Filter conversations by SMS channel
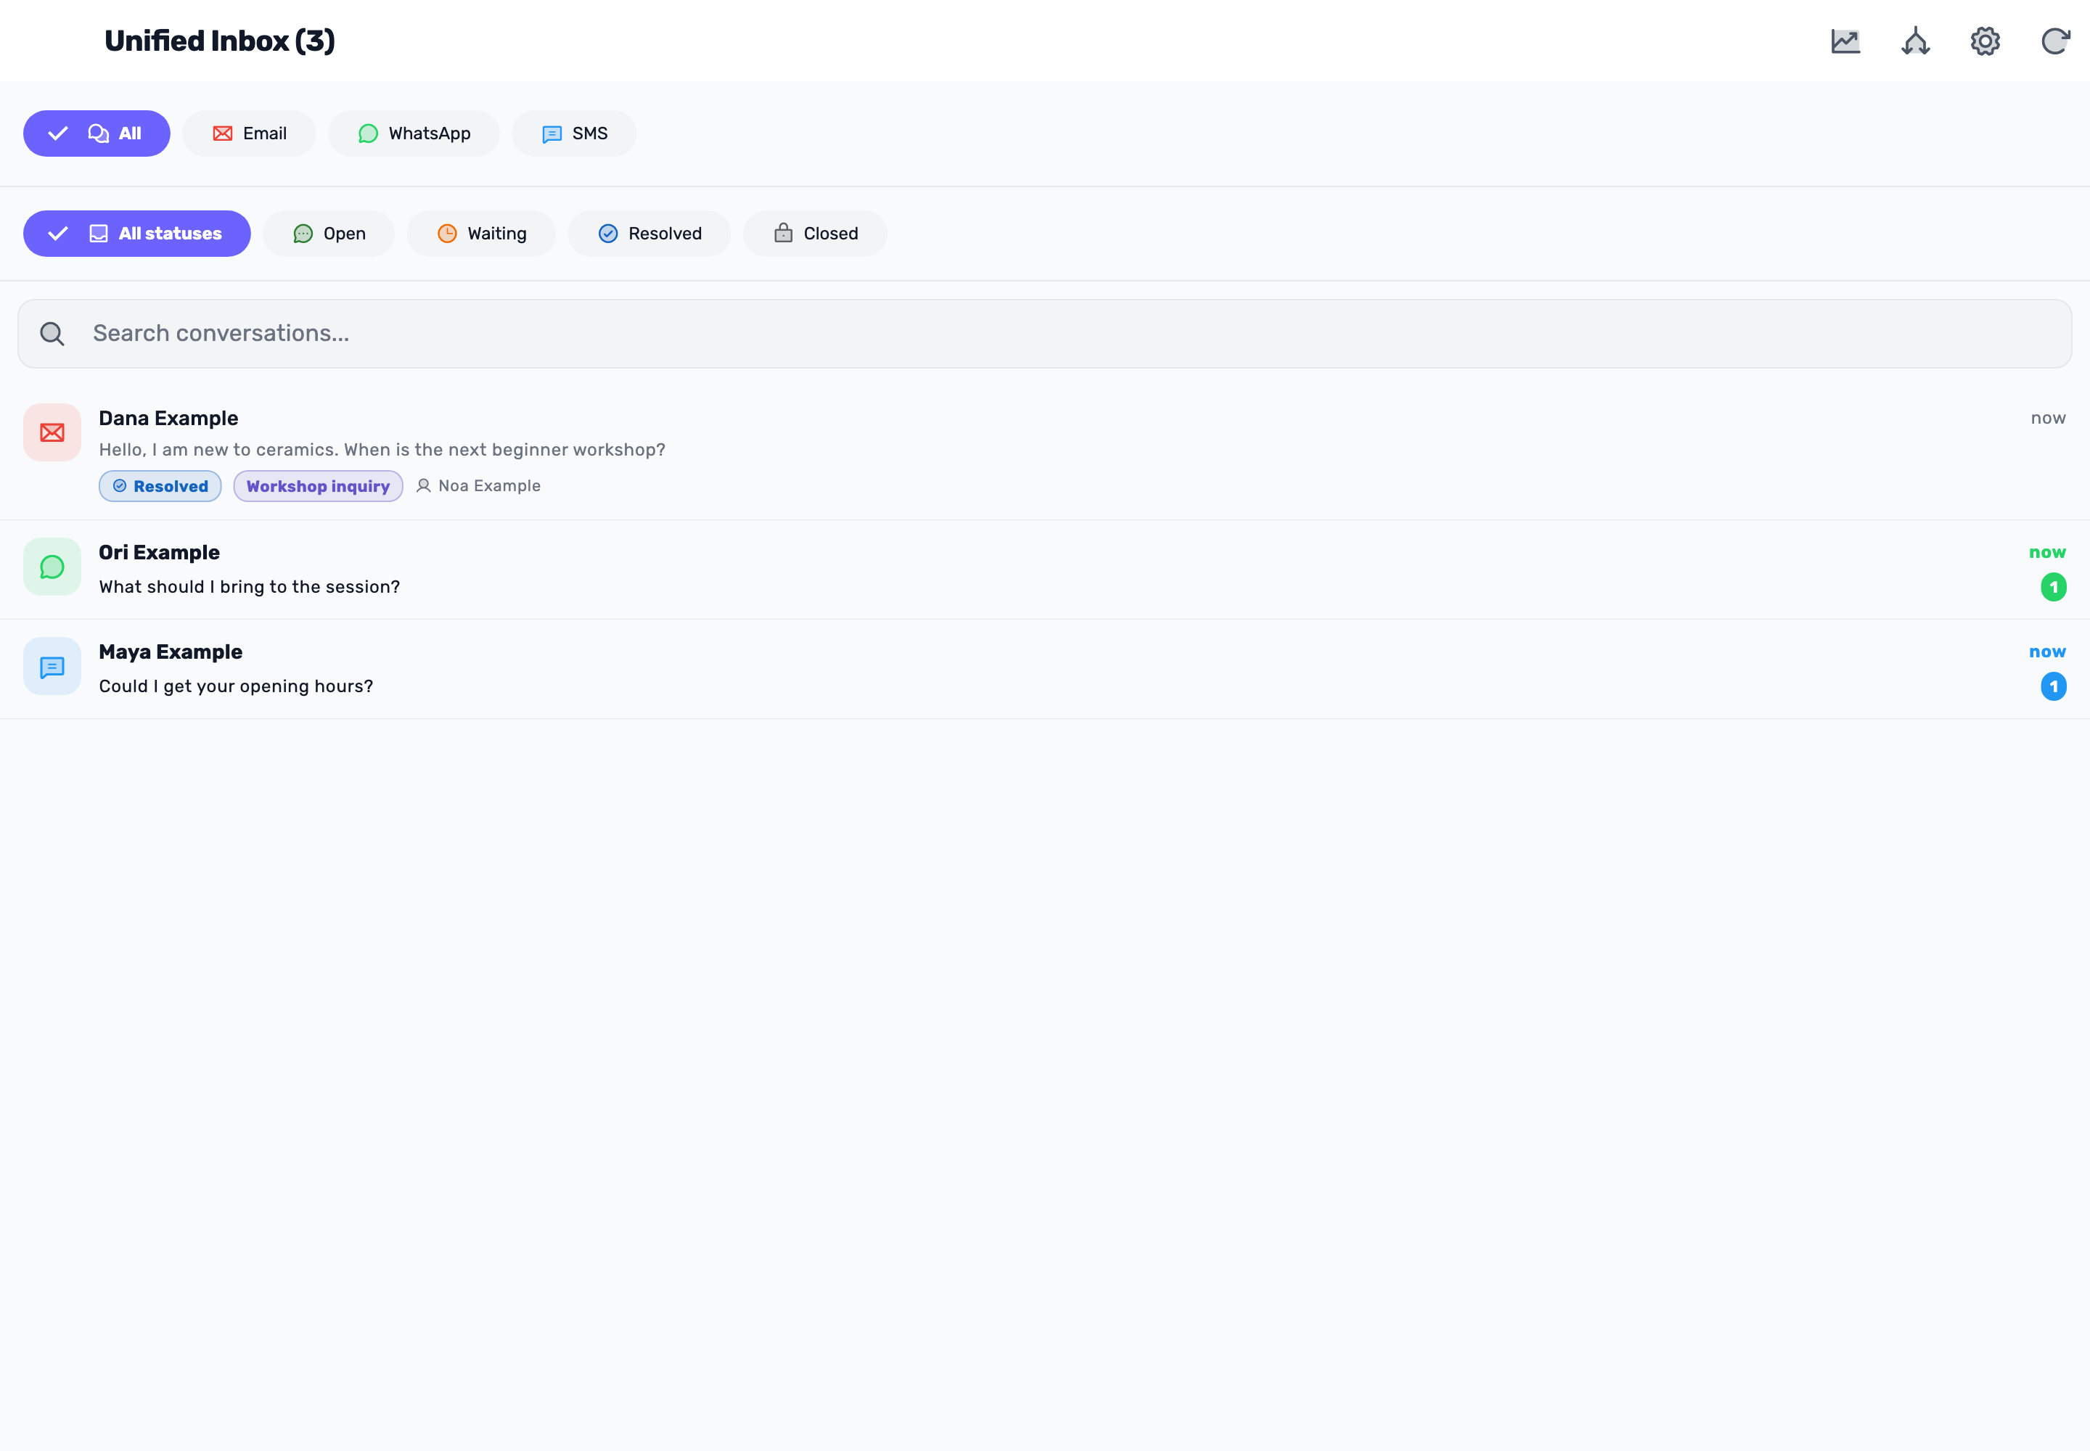Image resolution: width=2090 pixels, height=1451 pixels. coord(574,133)
